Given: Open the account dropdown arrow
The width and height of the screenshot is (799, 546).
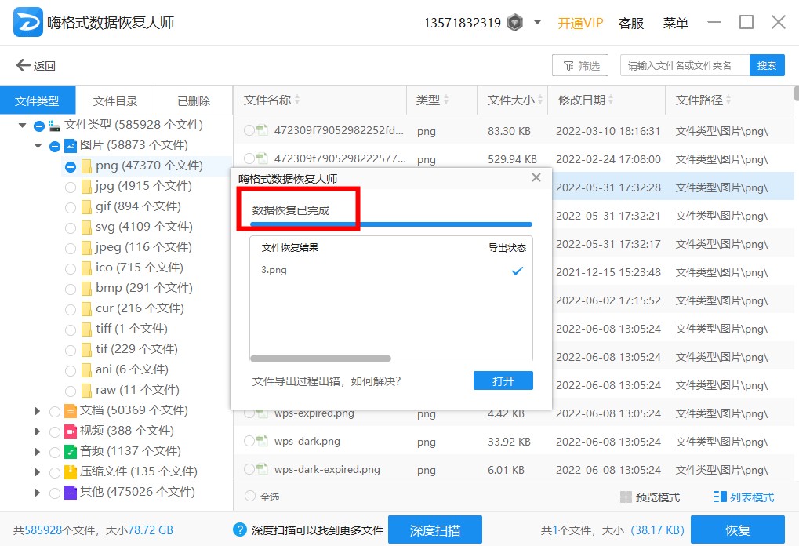Looking at the screenshot, I should pyautogui.click(x=537, y=23).
